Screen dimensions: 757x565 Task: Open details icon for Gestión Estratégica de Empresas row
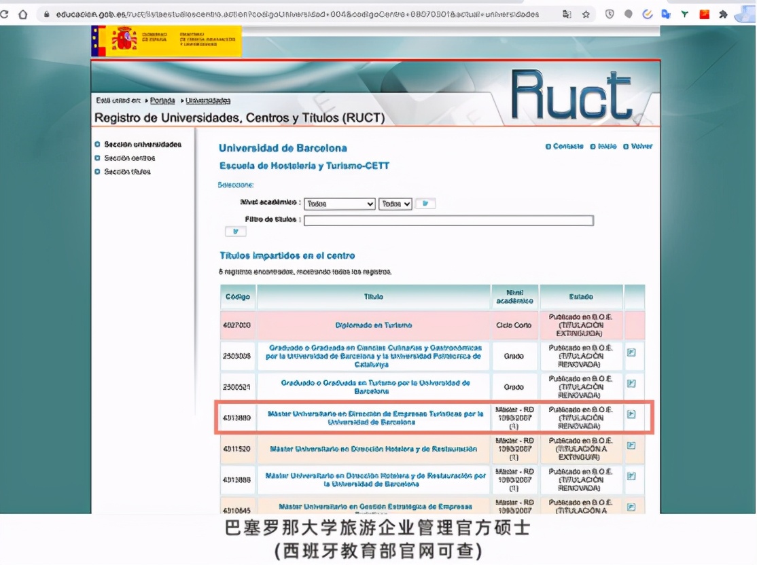tap(631, 507)
